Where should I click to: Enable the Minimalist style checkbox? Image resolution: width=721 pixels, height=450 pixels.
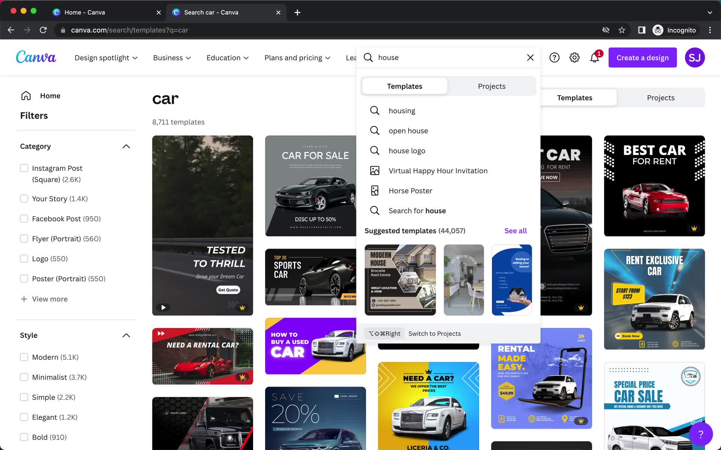(x=24, y=377)
